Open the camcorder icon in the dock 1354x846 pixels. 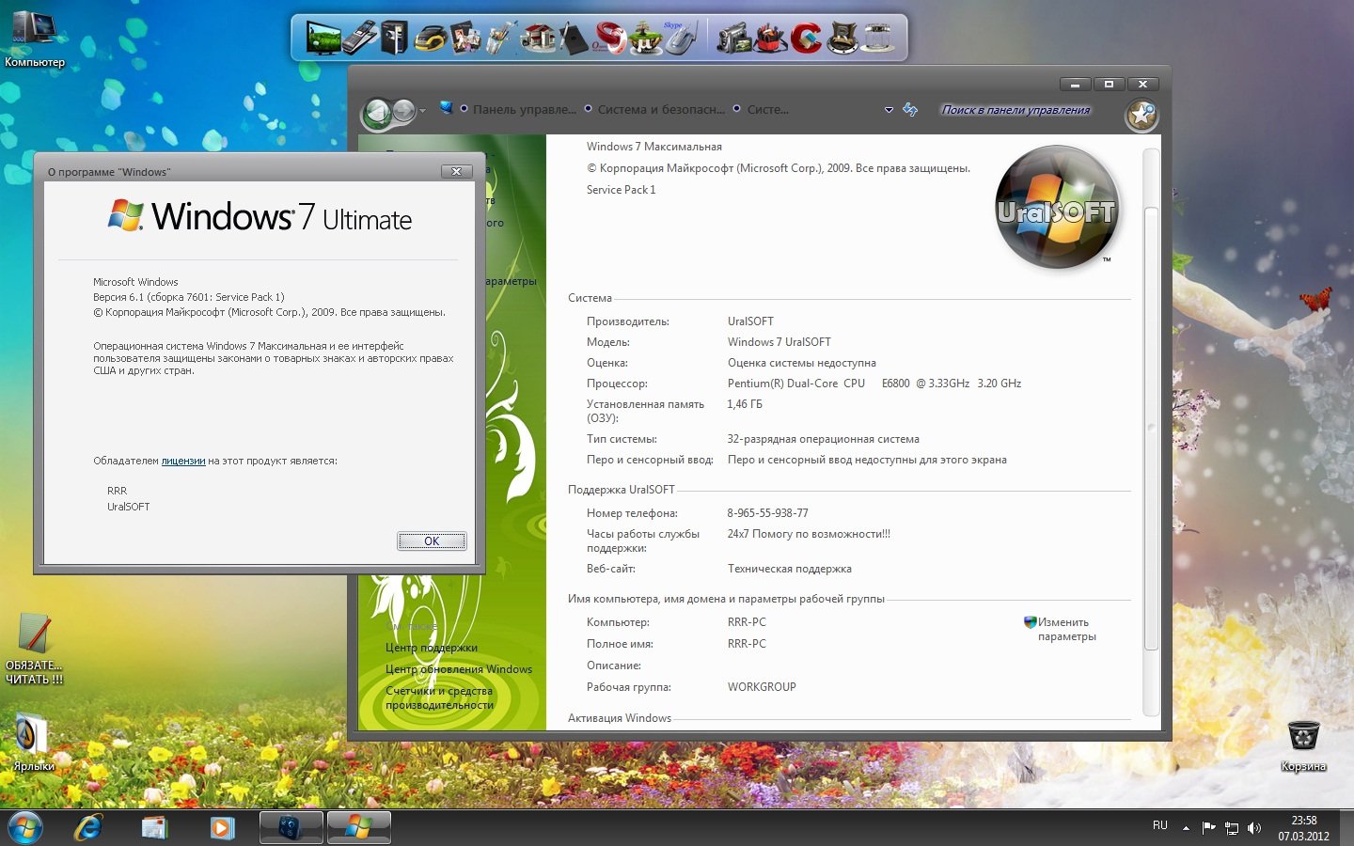[x=733, y=39]
